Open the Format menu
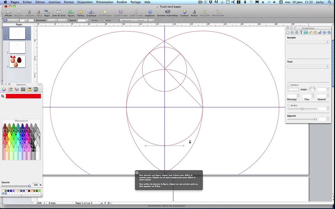This screenshot has width=335, height=209. pos(69,2)
